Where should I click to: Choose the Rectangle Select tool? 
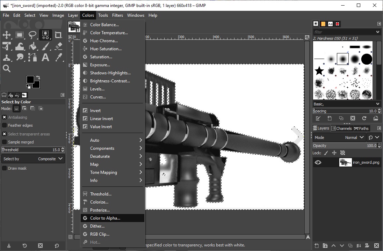[x=20, y=35]
